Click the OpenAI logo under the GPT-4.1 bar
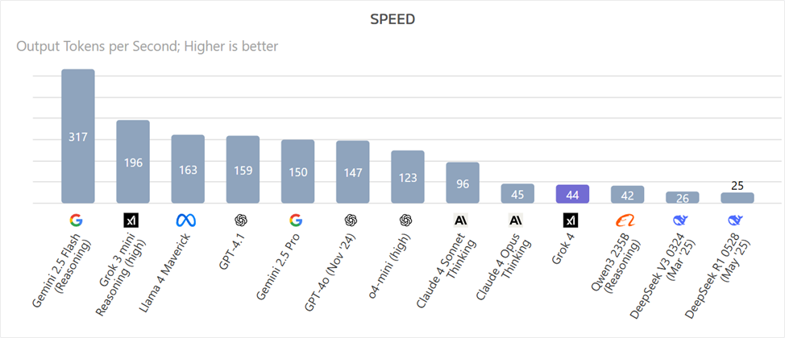Screen dimensions: 785x338 pos(242,220)
